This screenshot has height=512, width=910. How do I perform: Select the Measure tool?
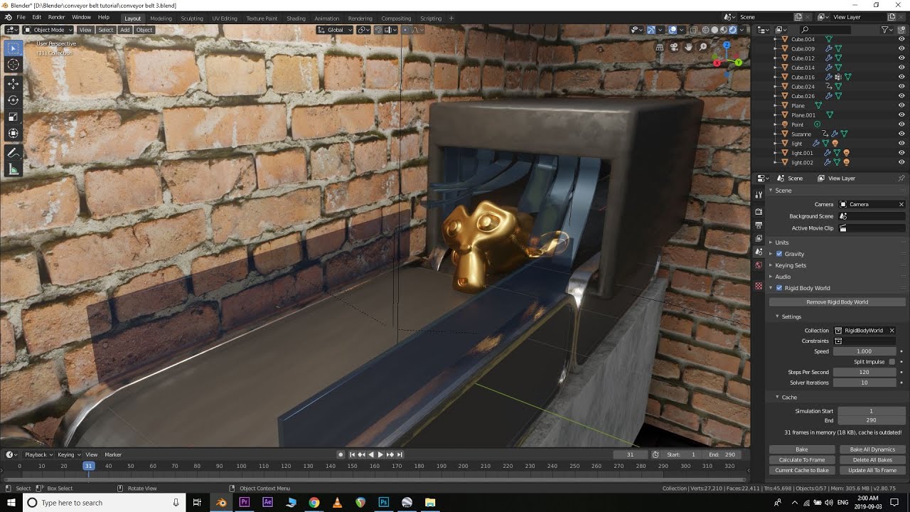tap(13, 169)
